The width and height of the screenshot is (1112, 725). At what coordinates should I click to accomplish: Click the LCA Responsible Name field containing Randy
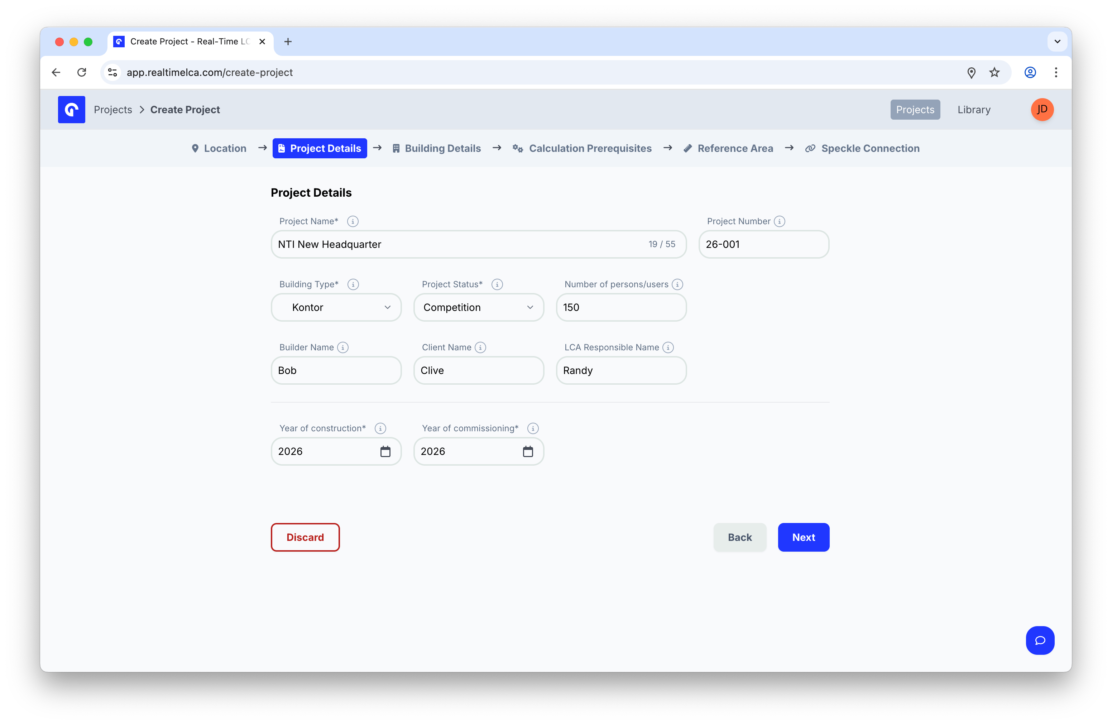[622, 370]
